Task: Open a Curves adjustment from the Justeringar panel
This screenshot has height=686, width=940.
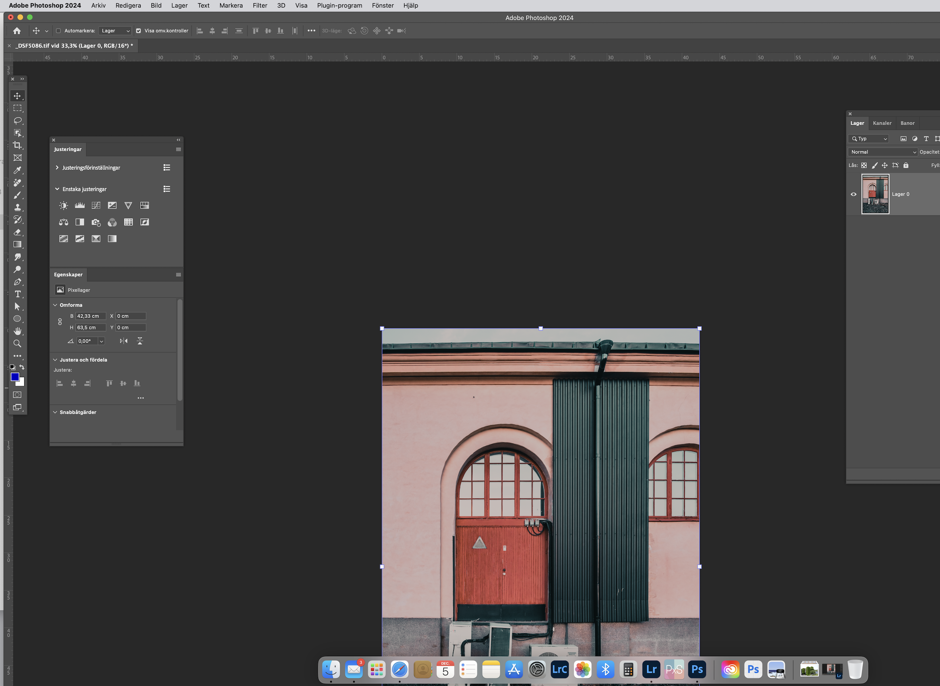Action: tap(96, 205)
